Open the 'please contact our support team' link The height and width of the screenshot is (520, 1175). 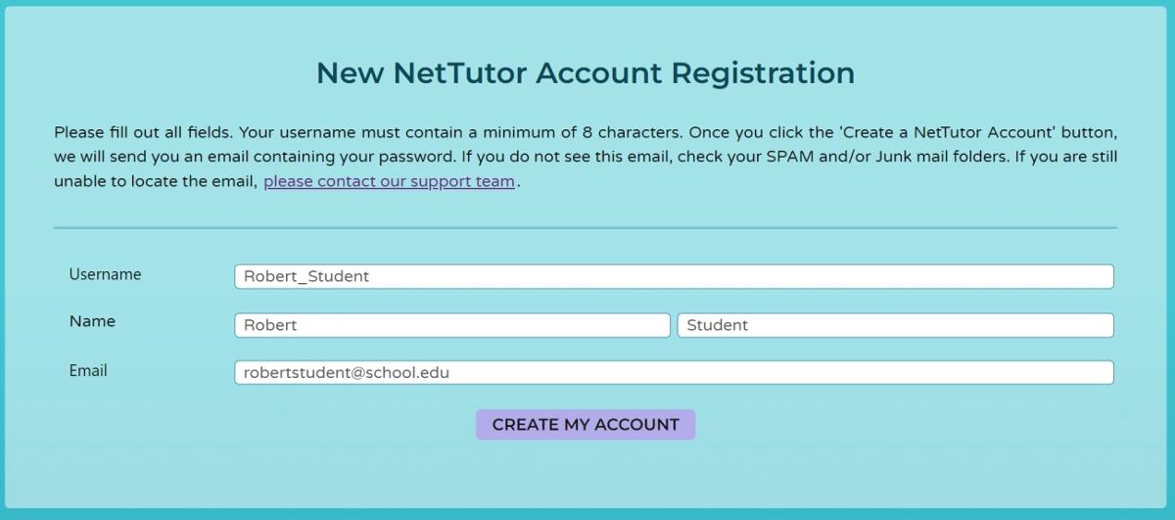(389, 182)
